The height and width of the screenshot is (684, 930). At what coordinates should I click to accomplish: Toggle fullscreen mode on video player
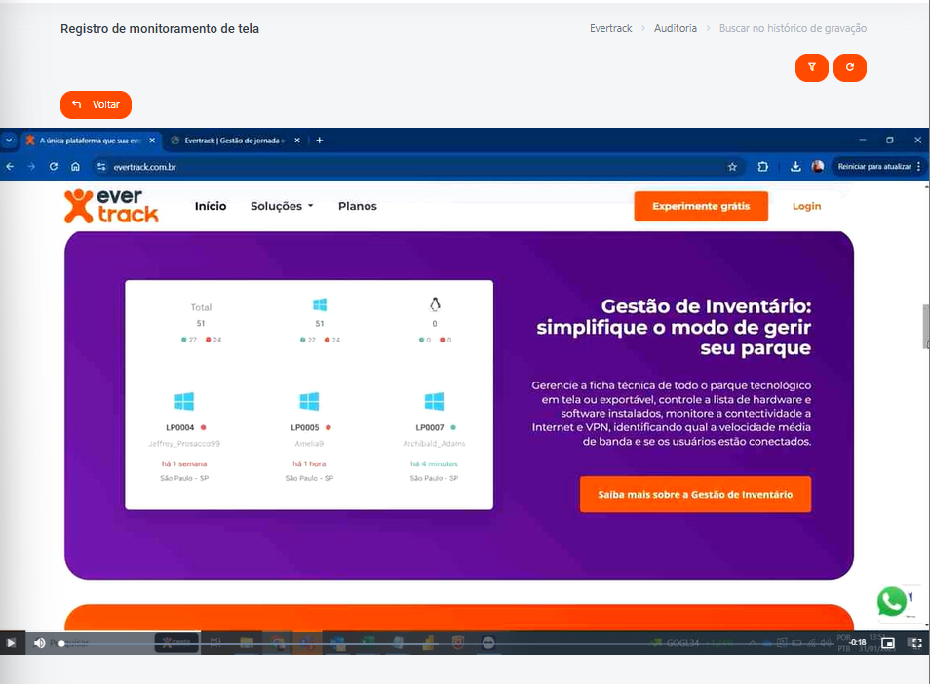[914, 642]
